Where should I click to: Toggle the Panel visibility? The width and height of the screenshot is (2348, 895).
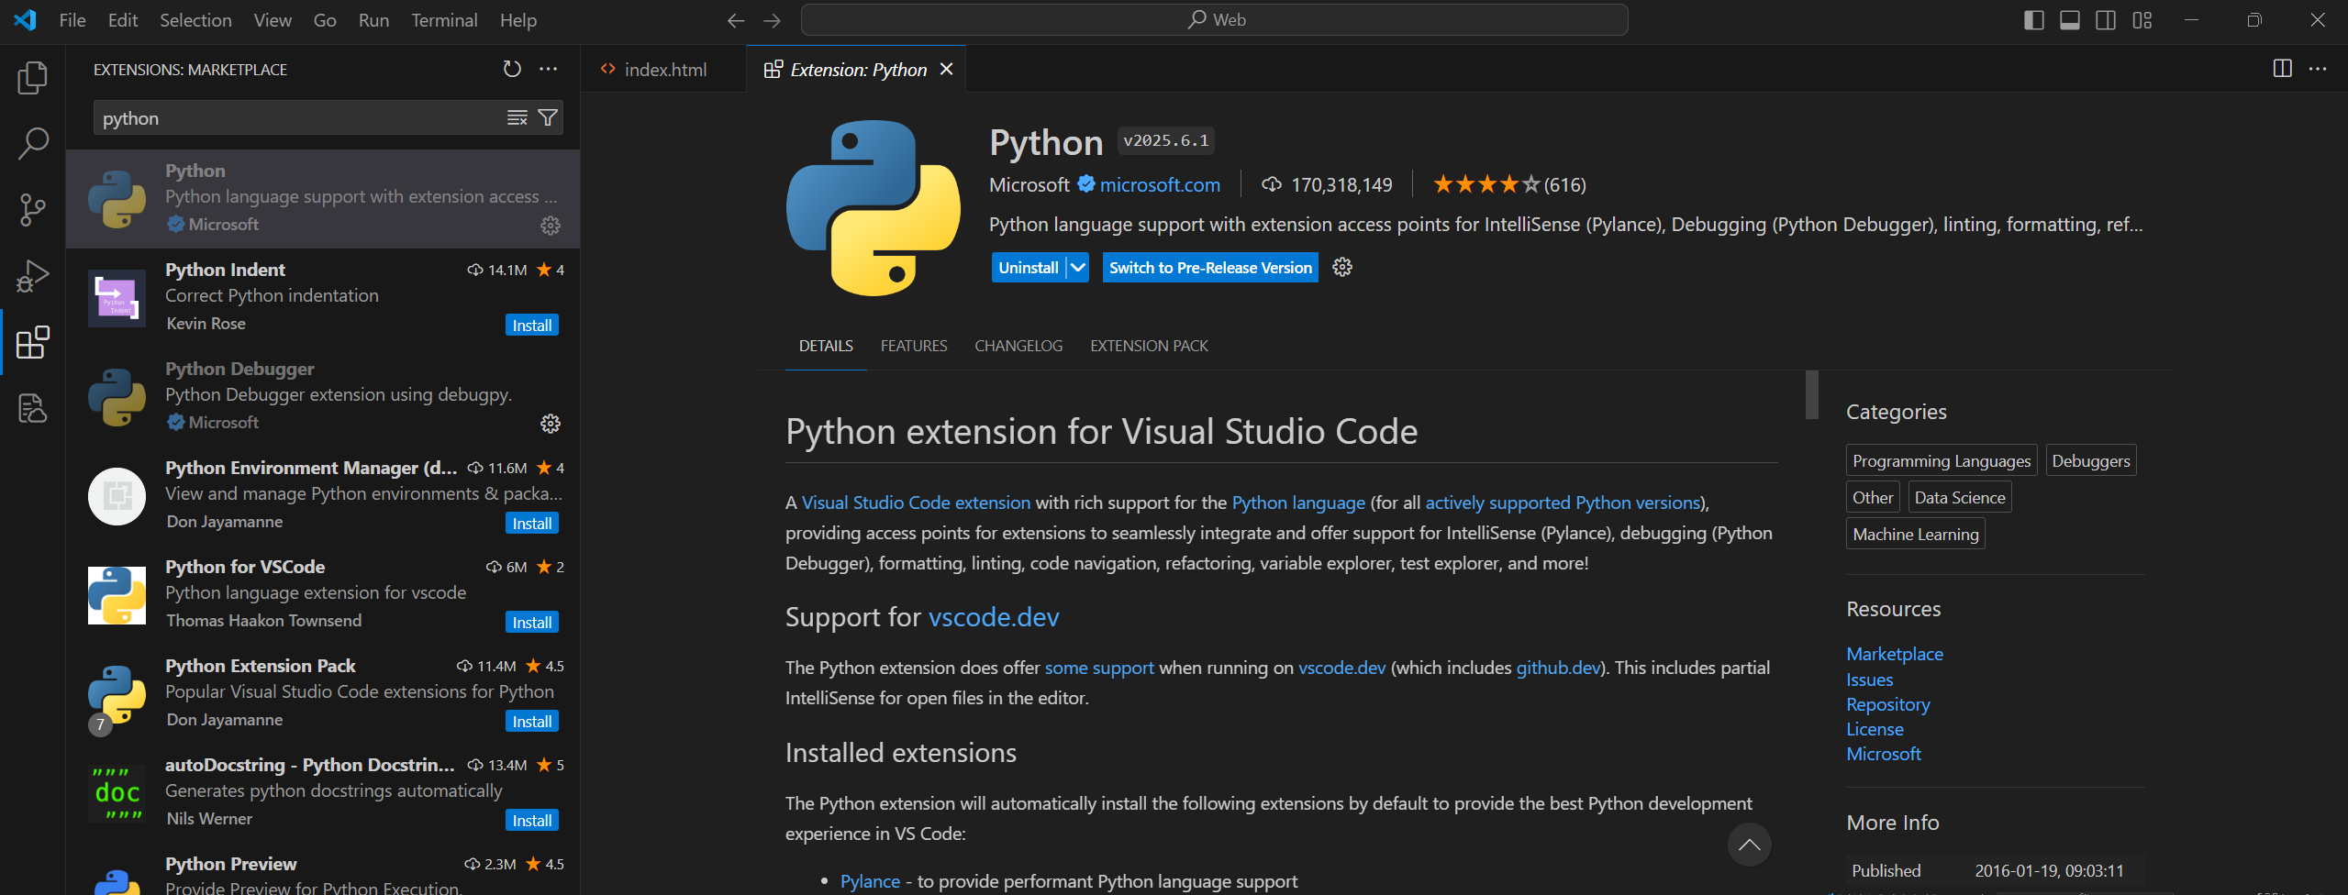coord(2069,19)
